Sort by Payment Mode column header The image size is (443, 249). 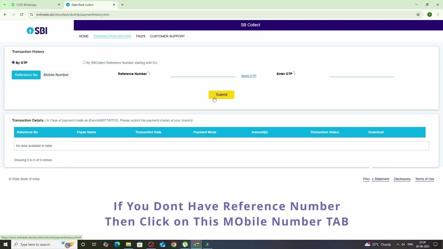[205, 132]
